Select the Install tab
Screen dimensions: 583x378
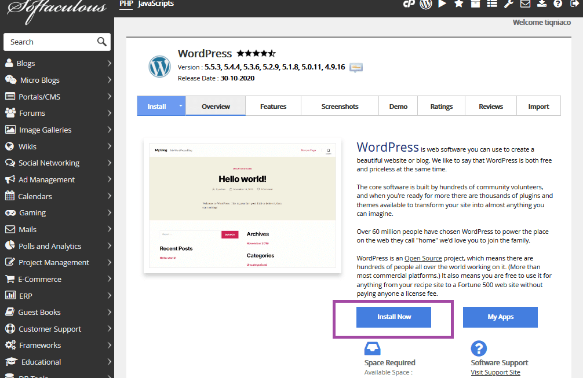(x=156, y=106)
